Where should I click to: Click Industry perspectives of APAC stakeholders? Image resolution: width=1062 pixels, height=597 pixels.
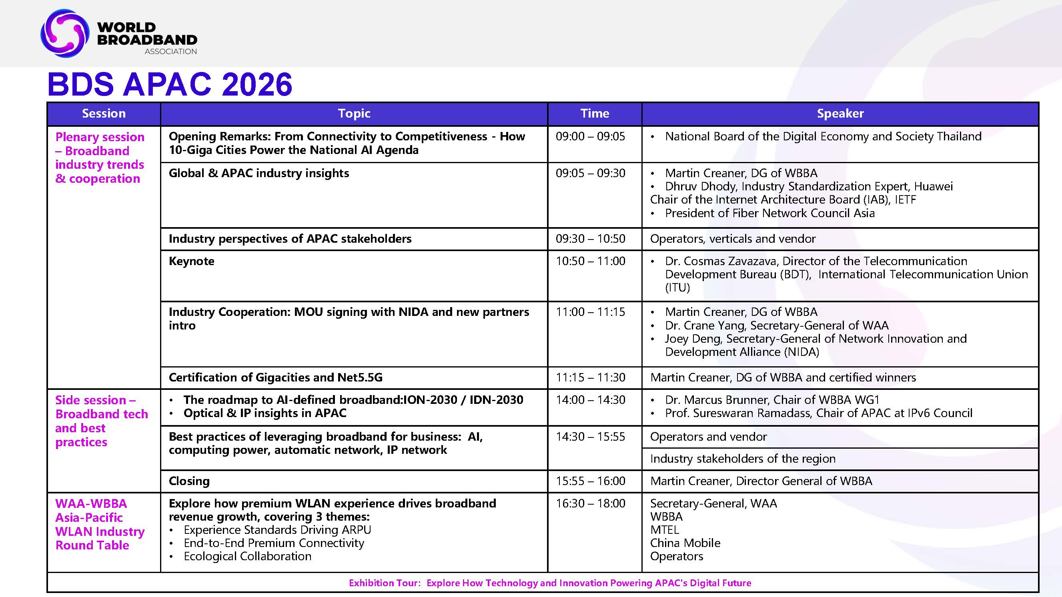click(354, 239)
